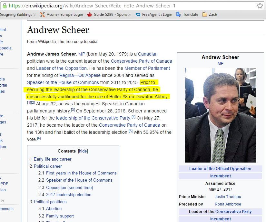Select the page title Andrew Scheer heading
The image size is (266, 222).
(58, 30)
